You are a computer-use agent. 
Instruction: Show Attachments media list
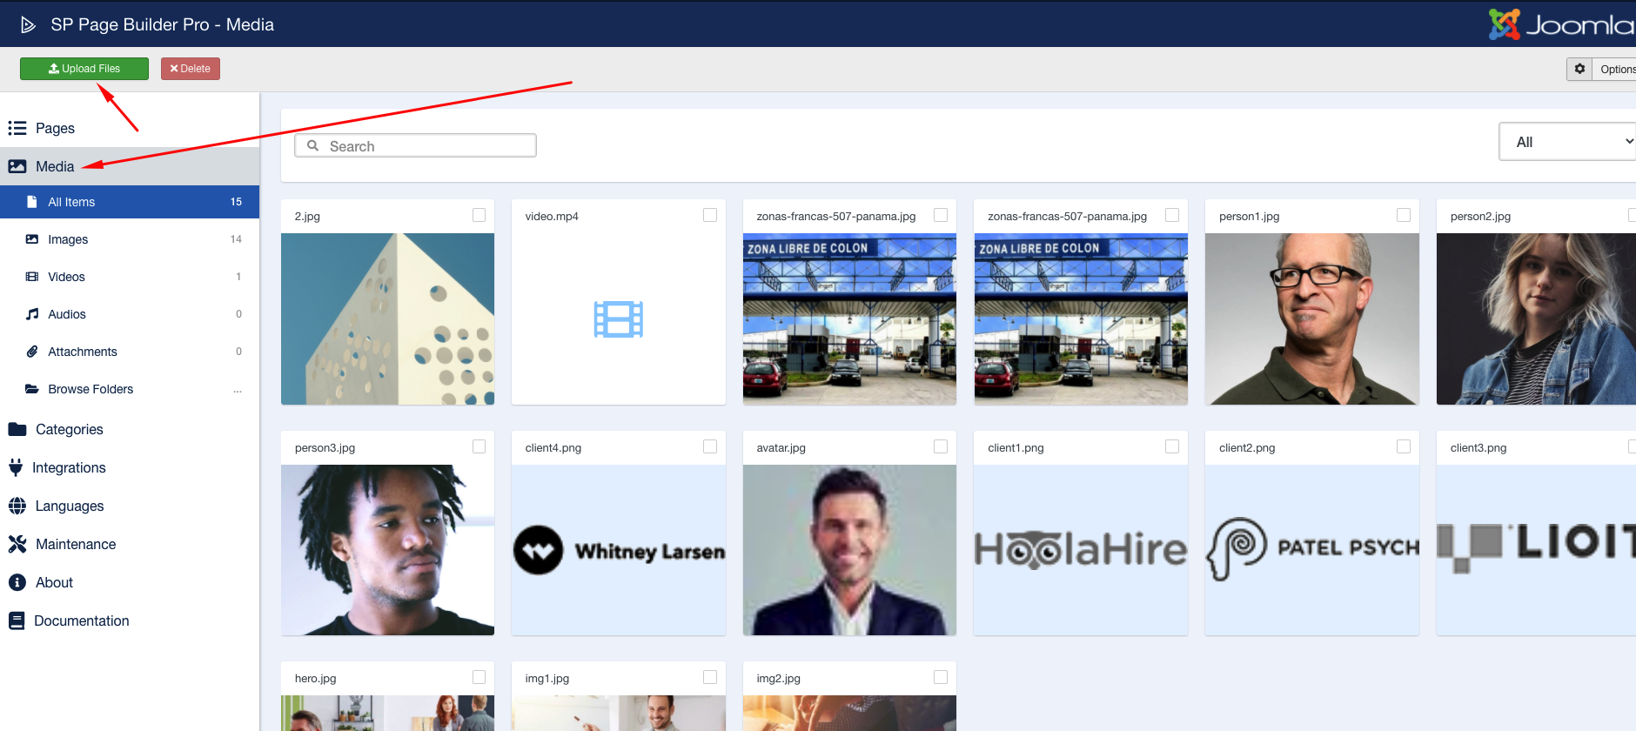coord(130,352)
